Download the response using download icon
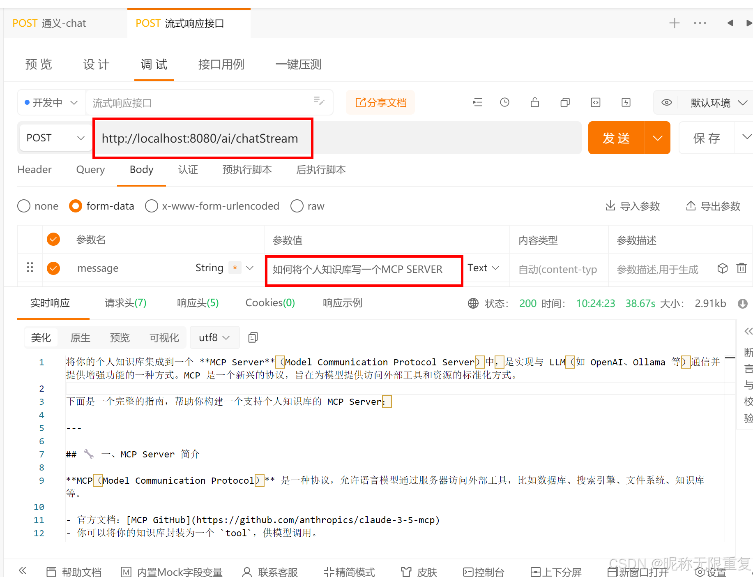Viewport: 753px width, 577px height. 743,303
